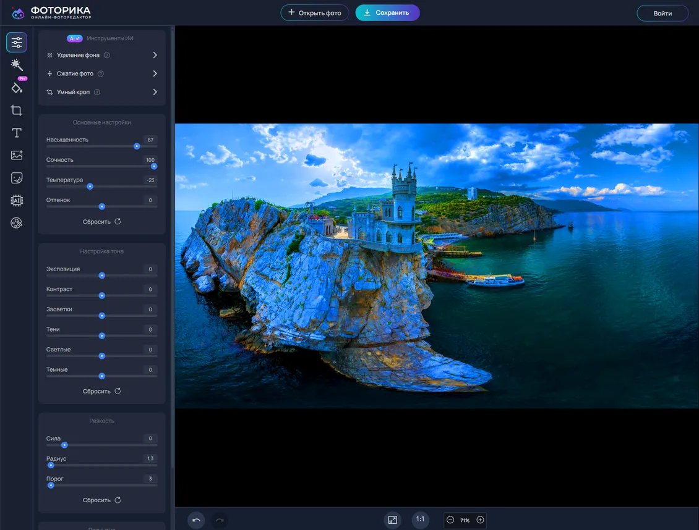Click the Открыть фото button
Screen dimensions: 699x530
pos(314,13)
